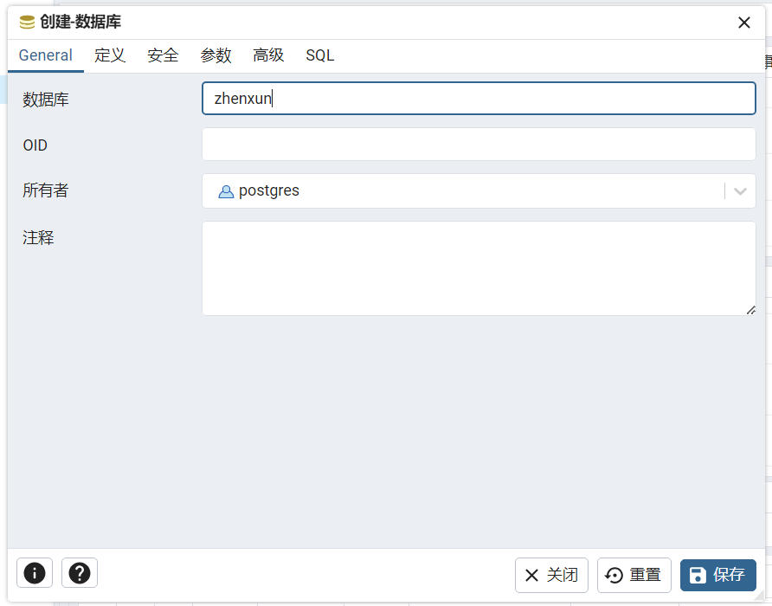
Task: Close the dialog with the X icon
Action: coord(744,23)
